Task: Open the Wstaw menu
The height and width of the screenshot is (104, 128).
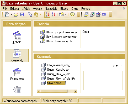Action: pyautogui.click(x=38, y=9)
